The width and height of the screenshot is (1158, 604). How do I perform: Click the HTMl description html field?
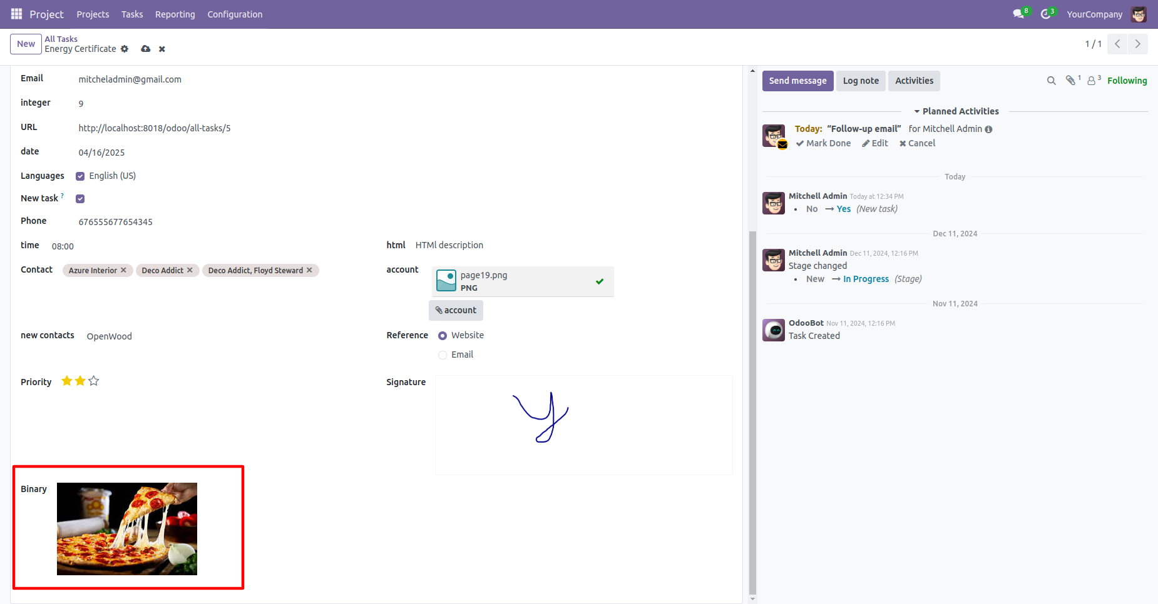[x=449, y=245]
